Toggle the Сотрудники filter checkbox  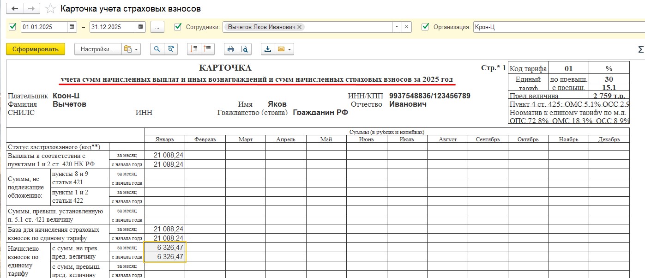pyautogui.click(x=178, y=27)
